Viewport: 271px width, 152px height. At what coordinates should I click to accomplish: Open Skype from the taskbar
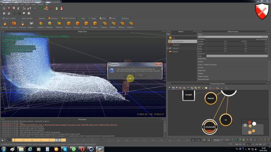(x=65, y=149)
